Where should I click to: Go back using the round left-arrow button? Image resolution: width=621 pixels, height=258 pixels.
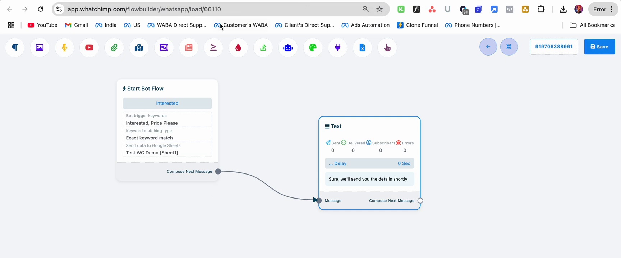pos(488,47)
